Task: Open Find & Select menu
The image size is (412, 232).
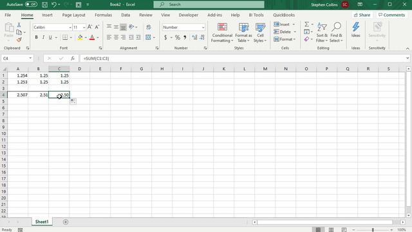Action: click(x=336, y=33)
